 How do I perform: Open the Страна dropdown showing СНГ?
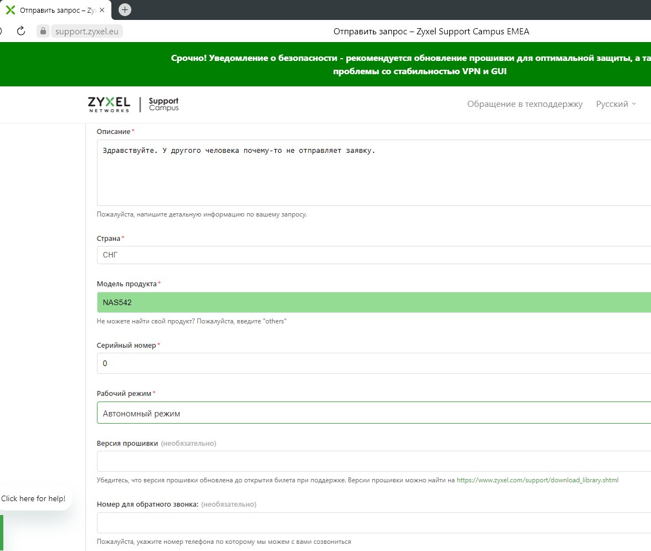point(373,255)
